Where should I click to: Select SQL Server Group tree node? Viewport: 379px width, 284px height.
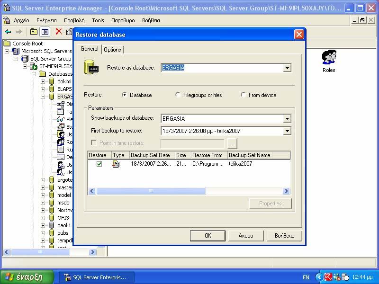pyautogui.click(x=51, y=59)
